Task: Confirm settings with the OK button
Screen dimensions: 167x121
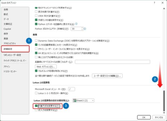Action: click(144, 117)
